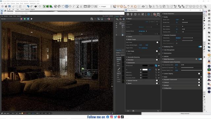This screenshot has height=119, width=211.
Task: Select the Settings gear icon in Asset Editor
Action: click(149, 14)
